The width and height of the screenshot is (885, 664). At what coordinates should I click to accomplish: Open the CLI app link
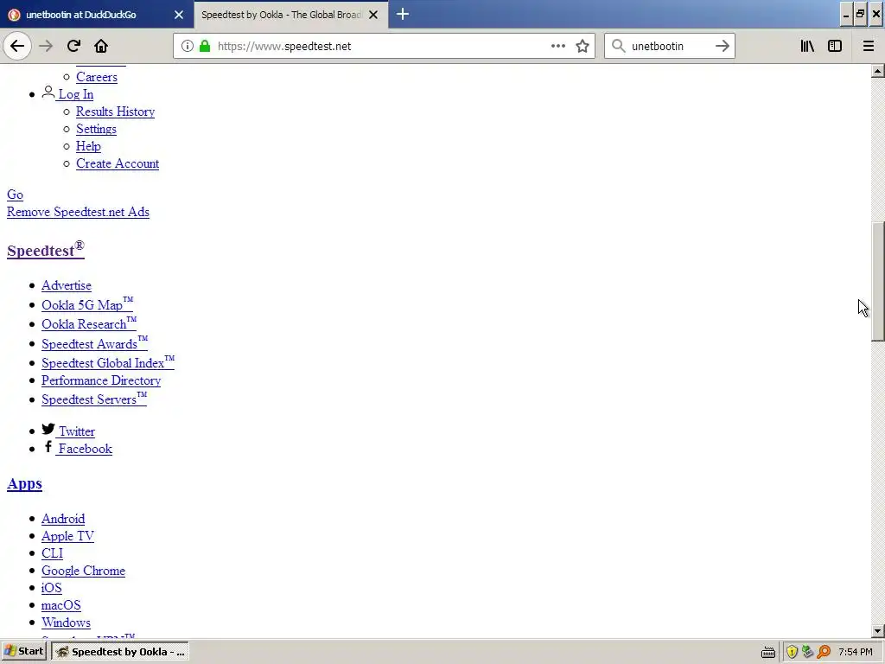[52, 553]
